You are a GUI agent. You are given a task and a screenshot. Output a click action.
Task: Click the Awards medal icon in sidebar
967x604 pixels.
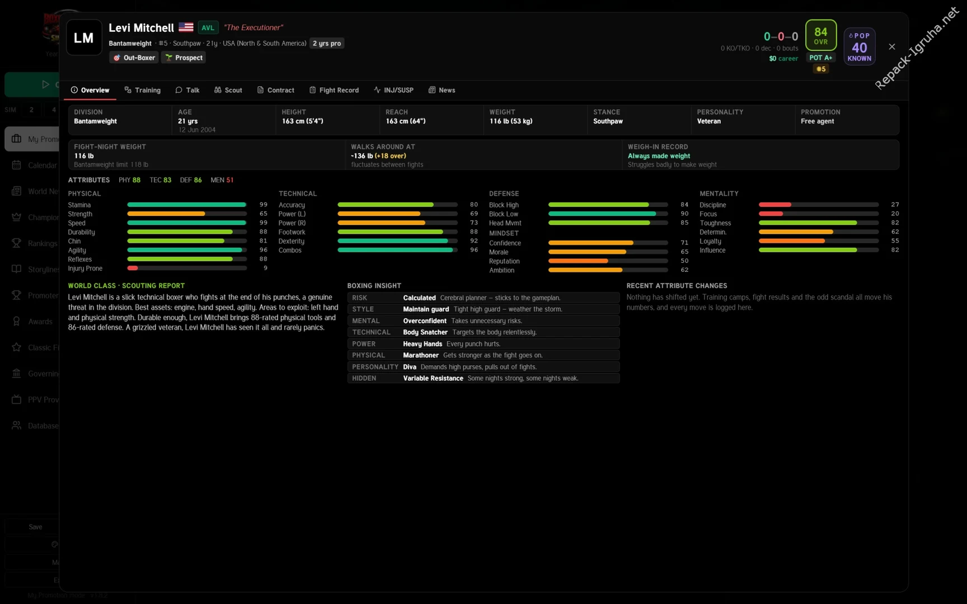[x=16, y=322]
